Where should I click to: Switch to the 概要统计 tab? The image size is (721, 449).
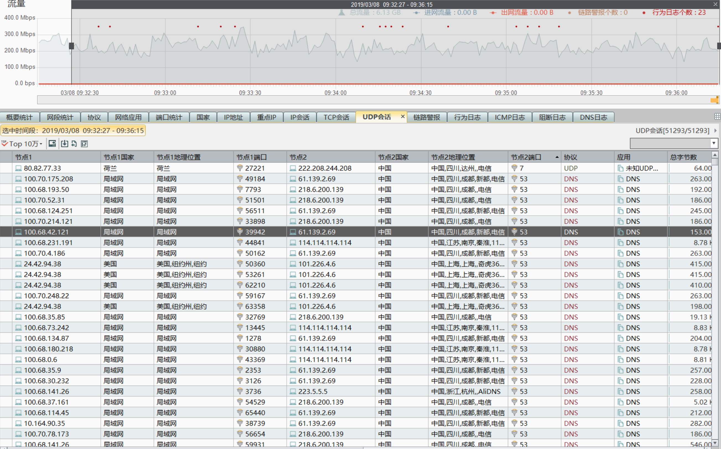20,117
